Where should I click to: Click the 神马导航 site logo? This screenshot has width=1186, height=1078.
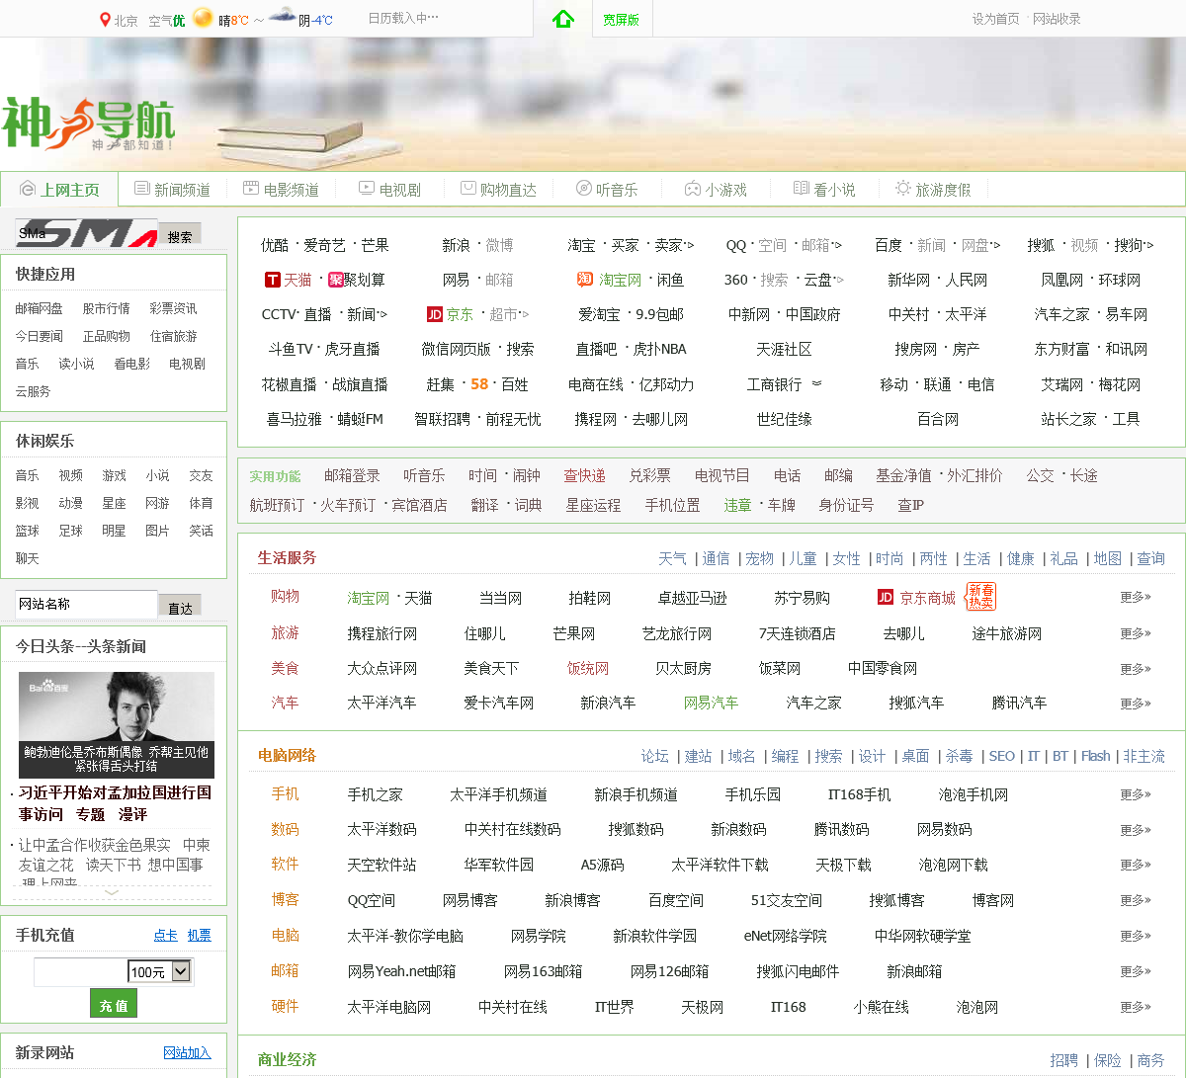click(x=89, y=123)
